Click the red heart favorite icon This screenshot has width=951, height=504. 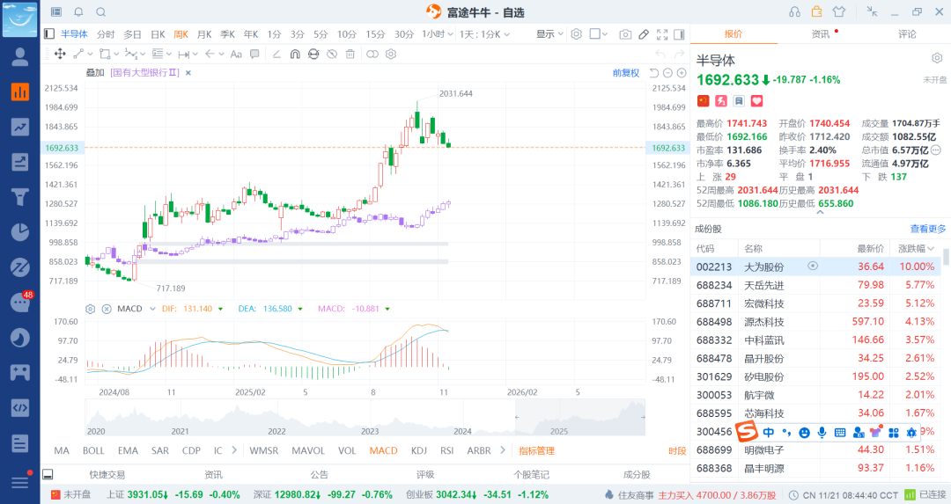757,100
